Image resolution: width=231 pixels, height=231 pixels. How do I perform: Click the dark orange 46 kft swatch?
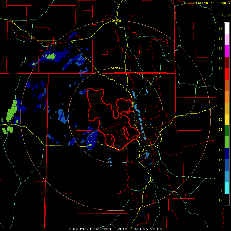[x=227, y=85]
